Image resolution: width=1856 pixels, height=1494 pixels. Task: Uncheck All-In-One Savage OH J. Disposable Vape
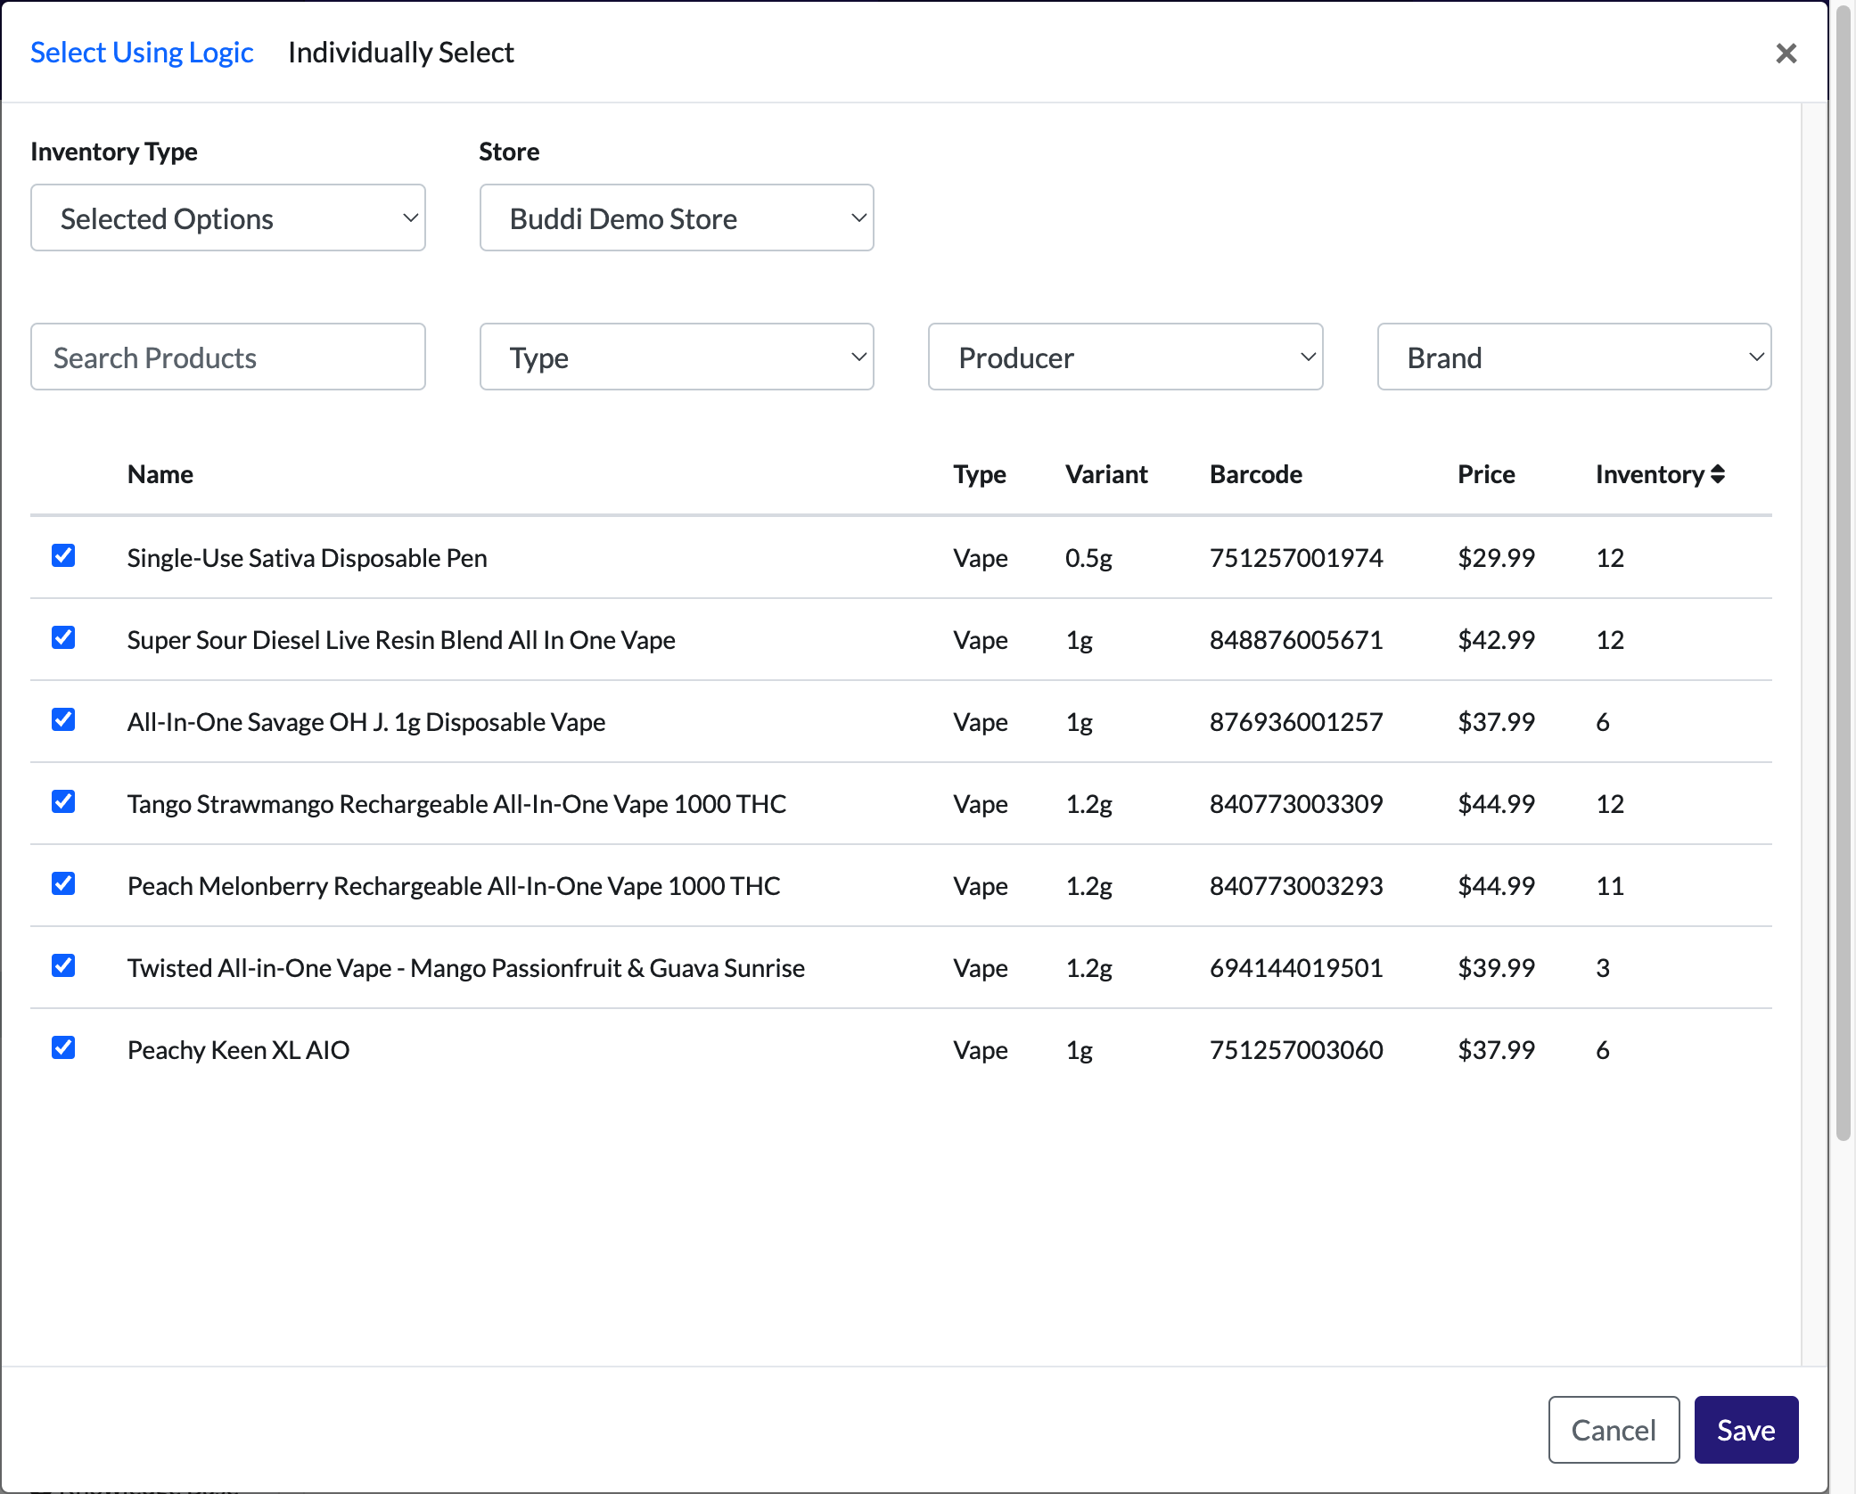[x=63, y=719]
